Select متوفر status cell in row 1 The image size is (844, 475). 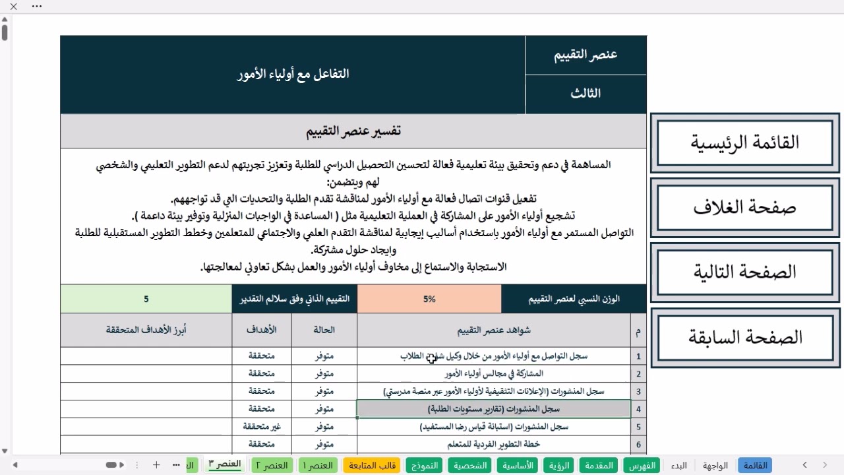tap(324, 356)
